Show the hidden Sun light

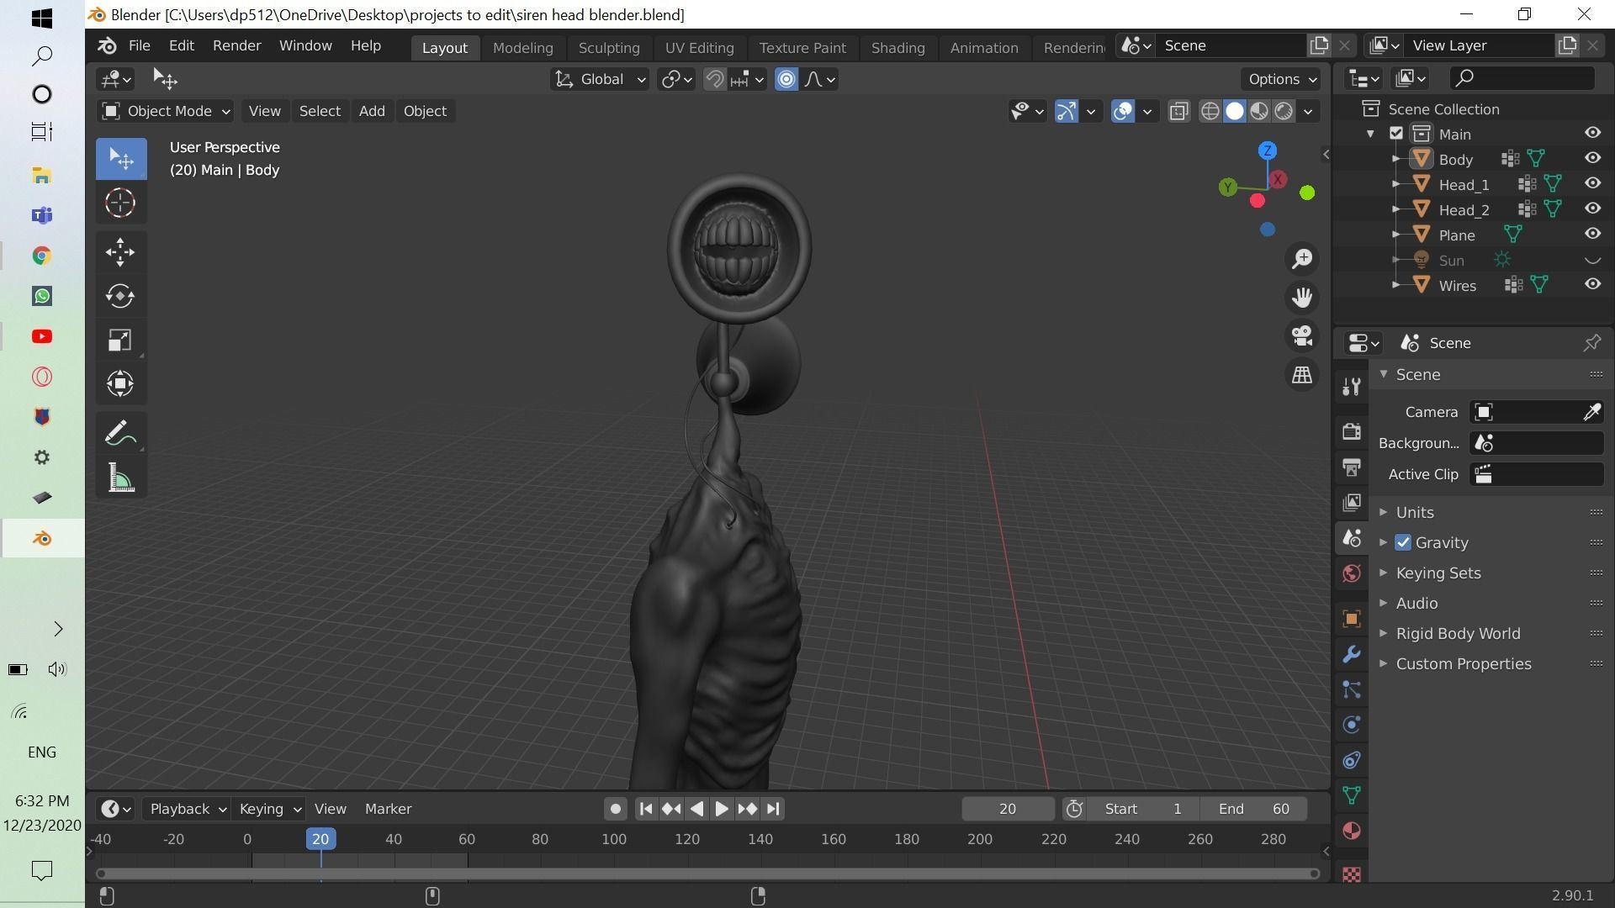tap(1592, 260)
